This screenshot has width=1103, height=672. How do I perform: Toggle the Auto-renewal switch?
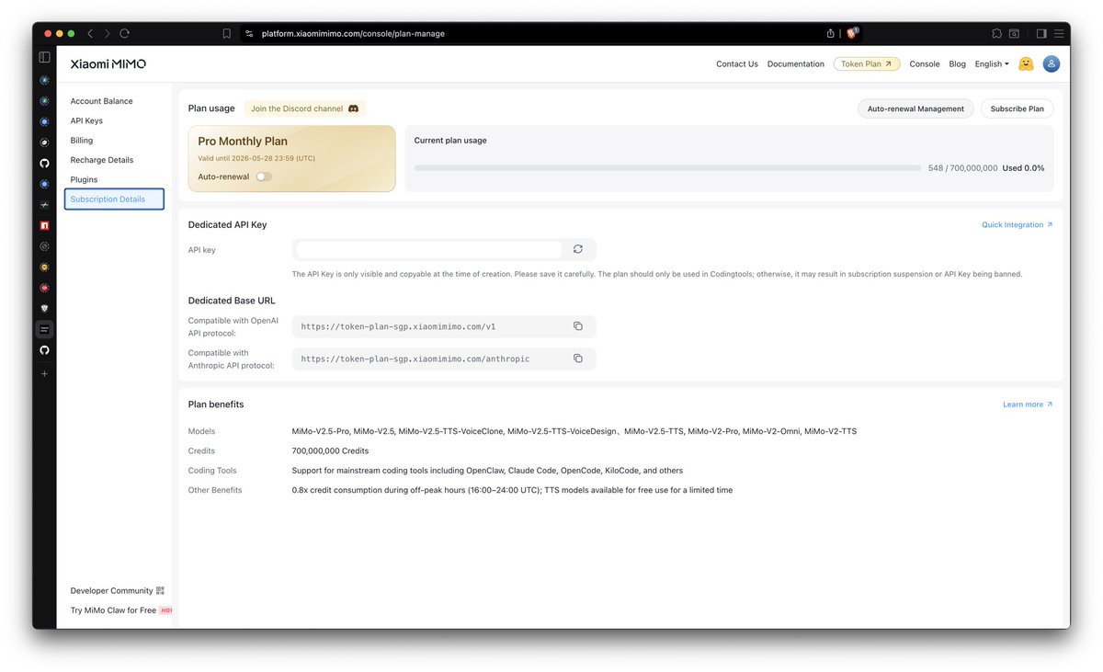pyautogui.click(x=264, y=177)
